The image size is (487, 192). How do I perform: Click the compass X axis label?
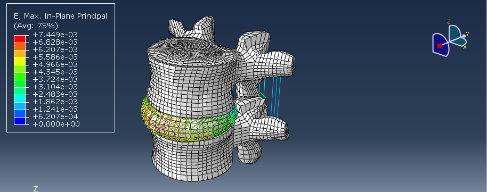click(x=465, y=47)
